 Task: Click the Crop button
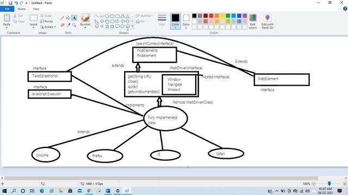point(46,16)
